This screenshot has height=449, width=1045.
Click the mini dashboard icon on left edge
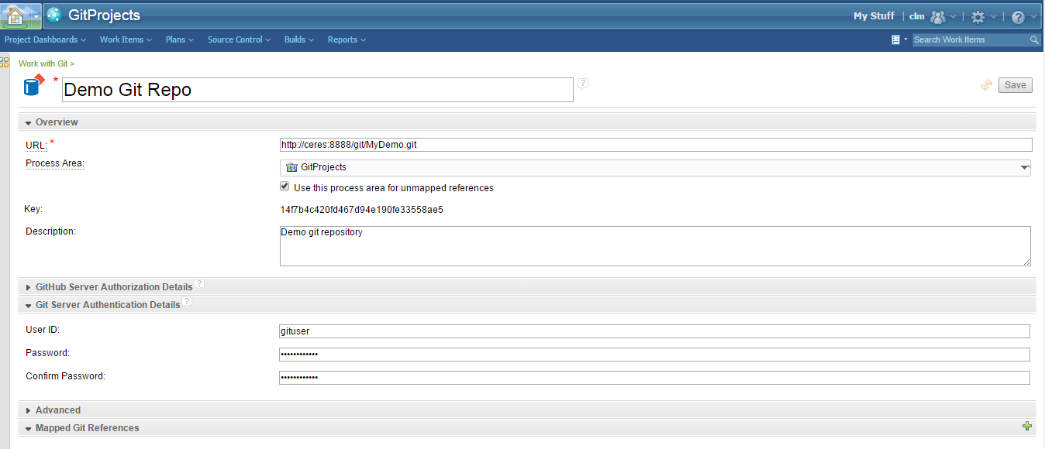[x=5, y=62]
